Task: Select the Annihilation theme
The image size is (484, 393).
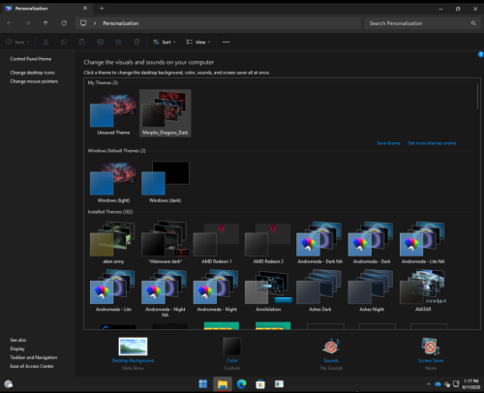Action: coord(268,290)
